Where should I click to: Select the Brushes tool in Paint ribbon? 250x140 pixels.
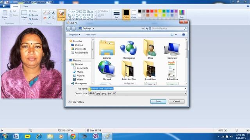click(x=61, y=15)
